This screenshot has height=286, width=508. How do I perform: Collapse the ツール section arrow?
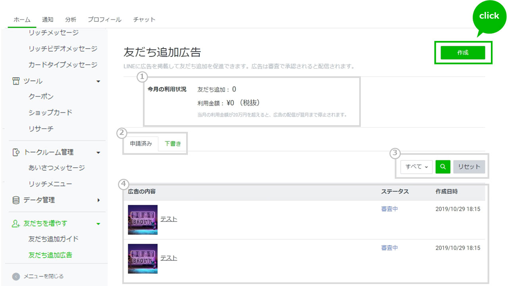(98, 81)
